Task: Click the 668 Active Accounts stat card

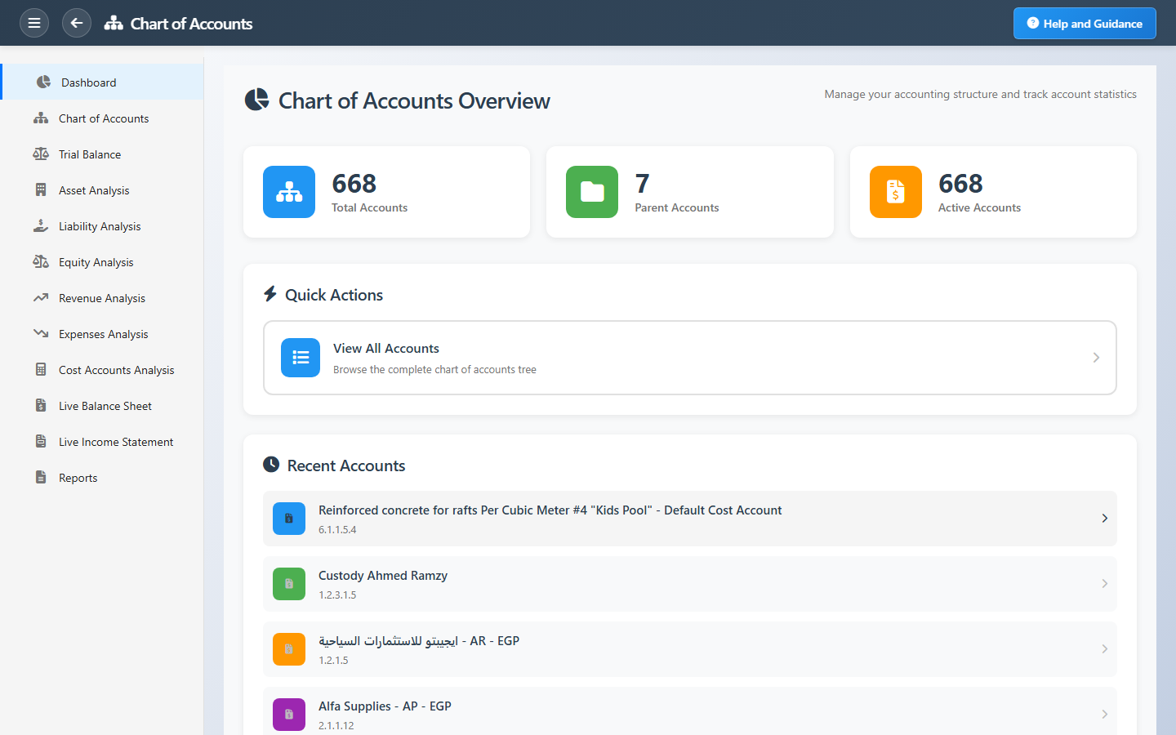Action: point(993,192)
